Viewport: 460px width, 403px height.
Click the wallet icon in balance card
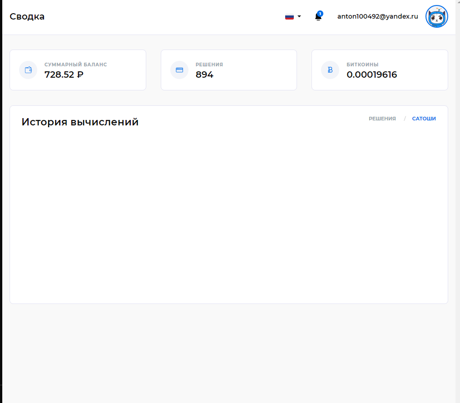(x=28, y=70)
